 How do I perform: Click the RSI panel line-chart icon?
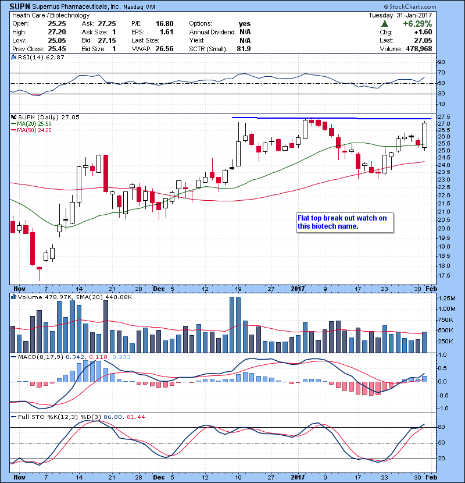(13, 57)
